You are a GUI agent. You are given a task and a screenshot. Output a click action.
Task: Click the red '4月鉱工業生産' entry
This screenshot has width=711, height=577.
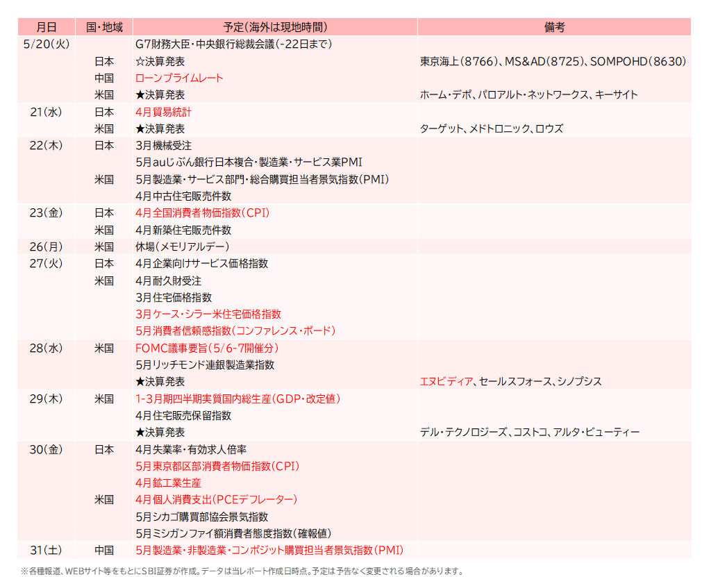click(x=168, y=483)
